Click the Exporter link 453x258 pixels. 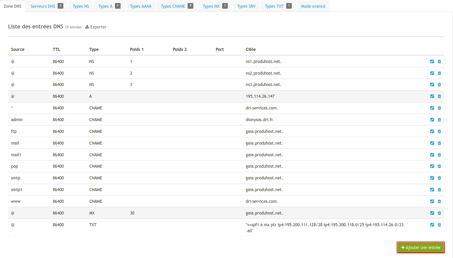(x=96, y=27)
